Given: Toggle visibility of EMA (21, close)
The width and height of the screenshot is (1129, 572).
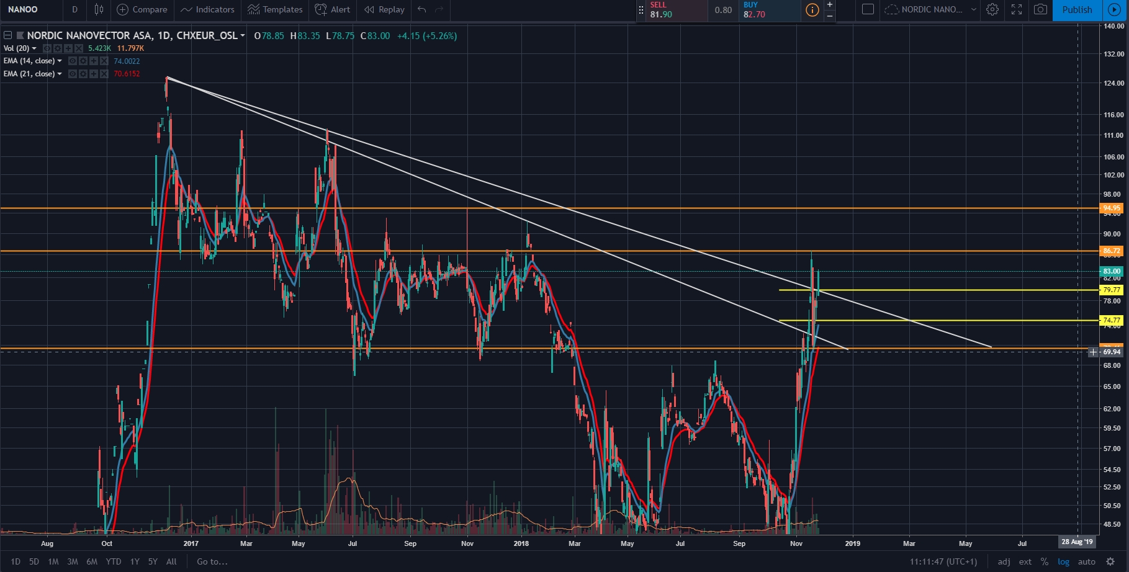Looking at the screenshot, I should pos(72,74).
